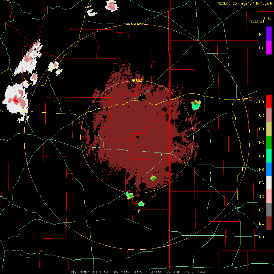This screenshot has height=274, width=274.
Task: Click the 'GR' legend label
Action: [x=261, y=115]
